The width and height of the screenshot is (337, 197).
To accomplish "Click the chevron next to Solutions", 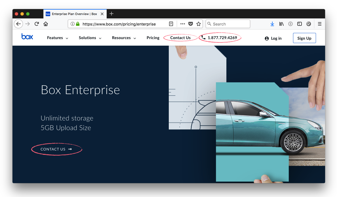I will (100, 38).
